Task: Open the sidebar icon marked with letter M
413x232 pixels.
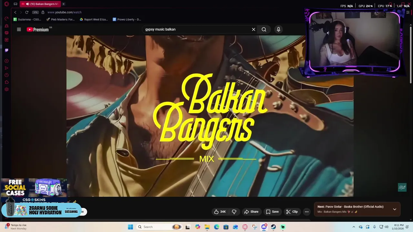Action: click(6, 40)
